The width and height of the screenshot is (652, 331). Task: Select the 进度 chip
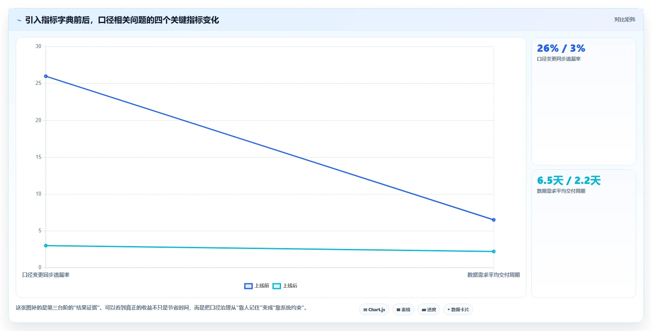point(429,310)
